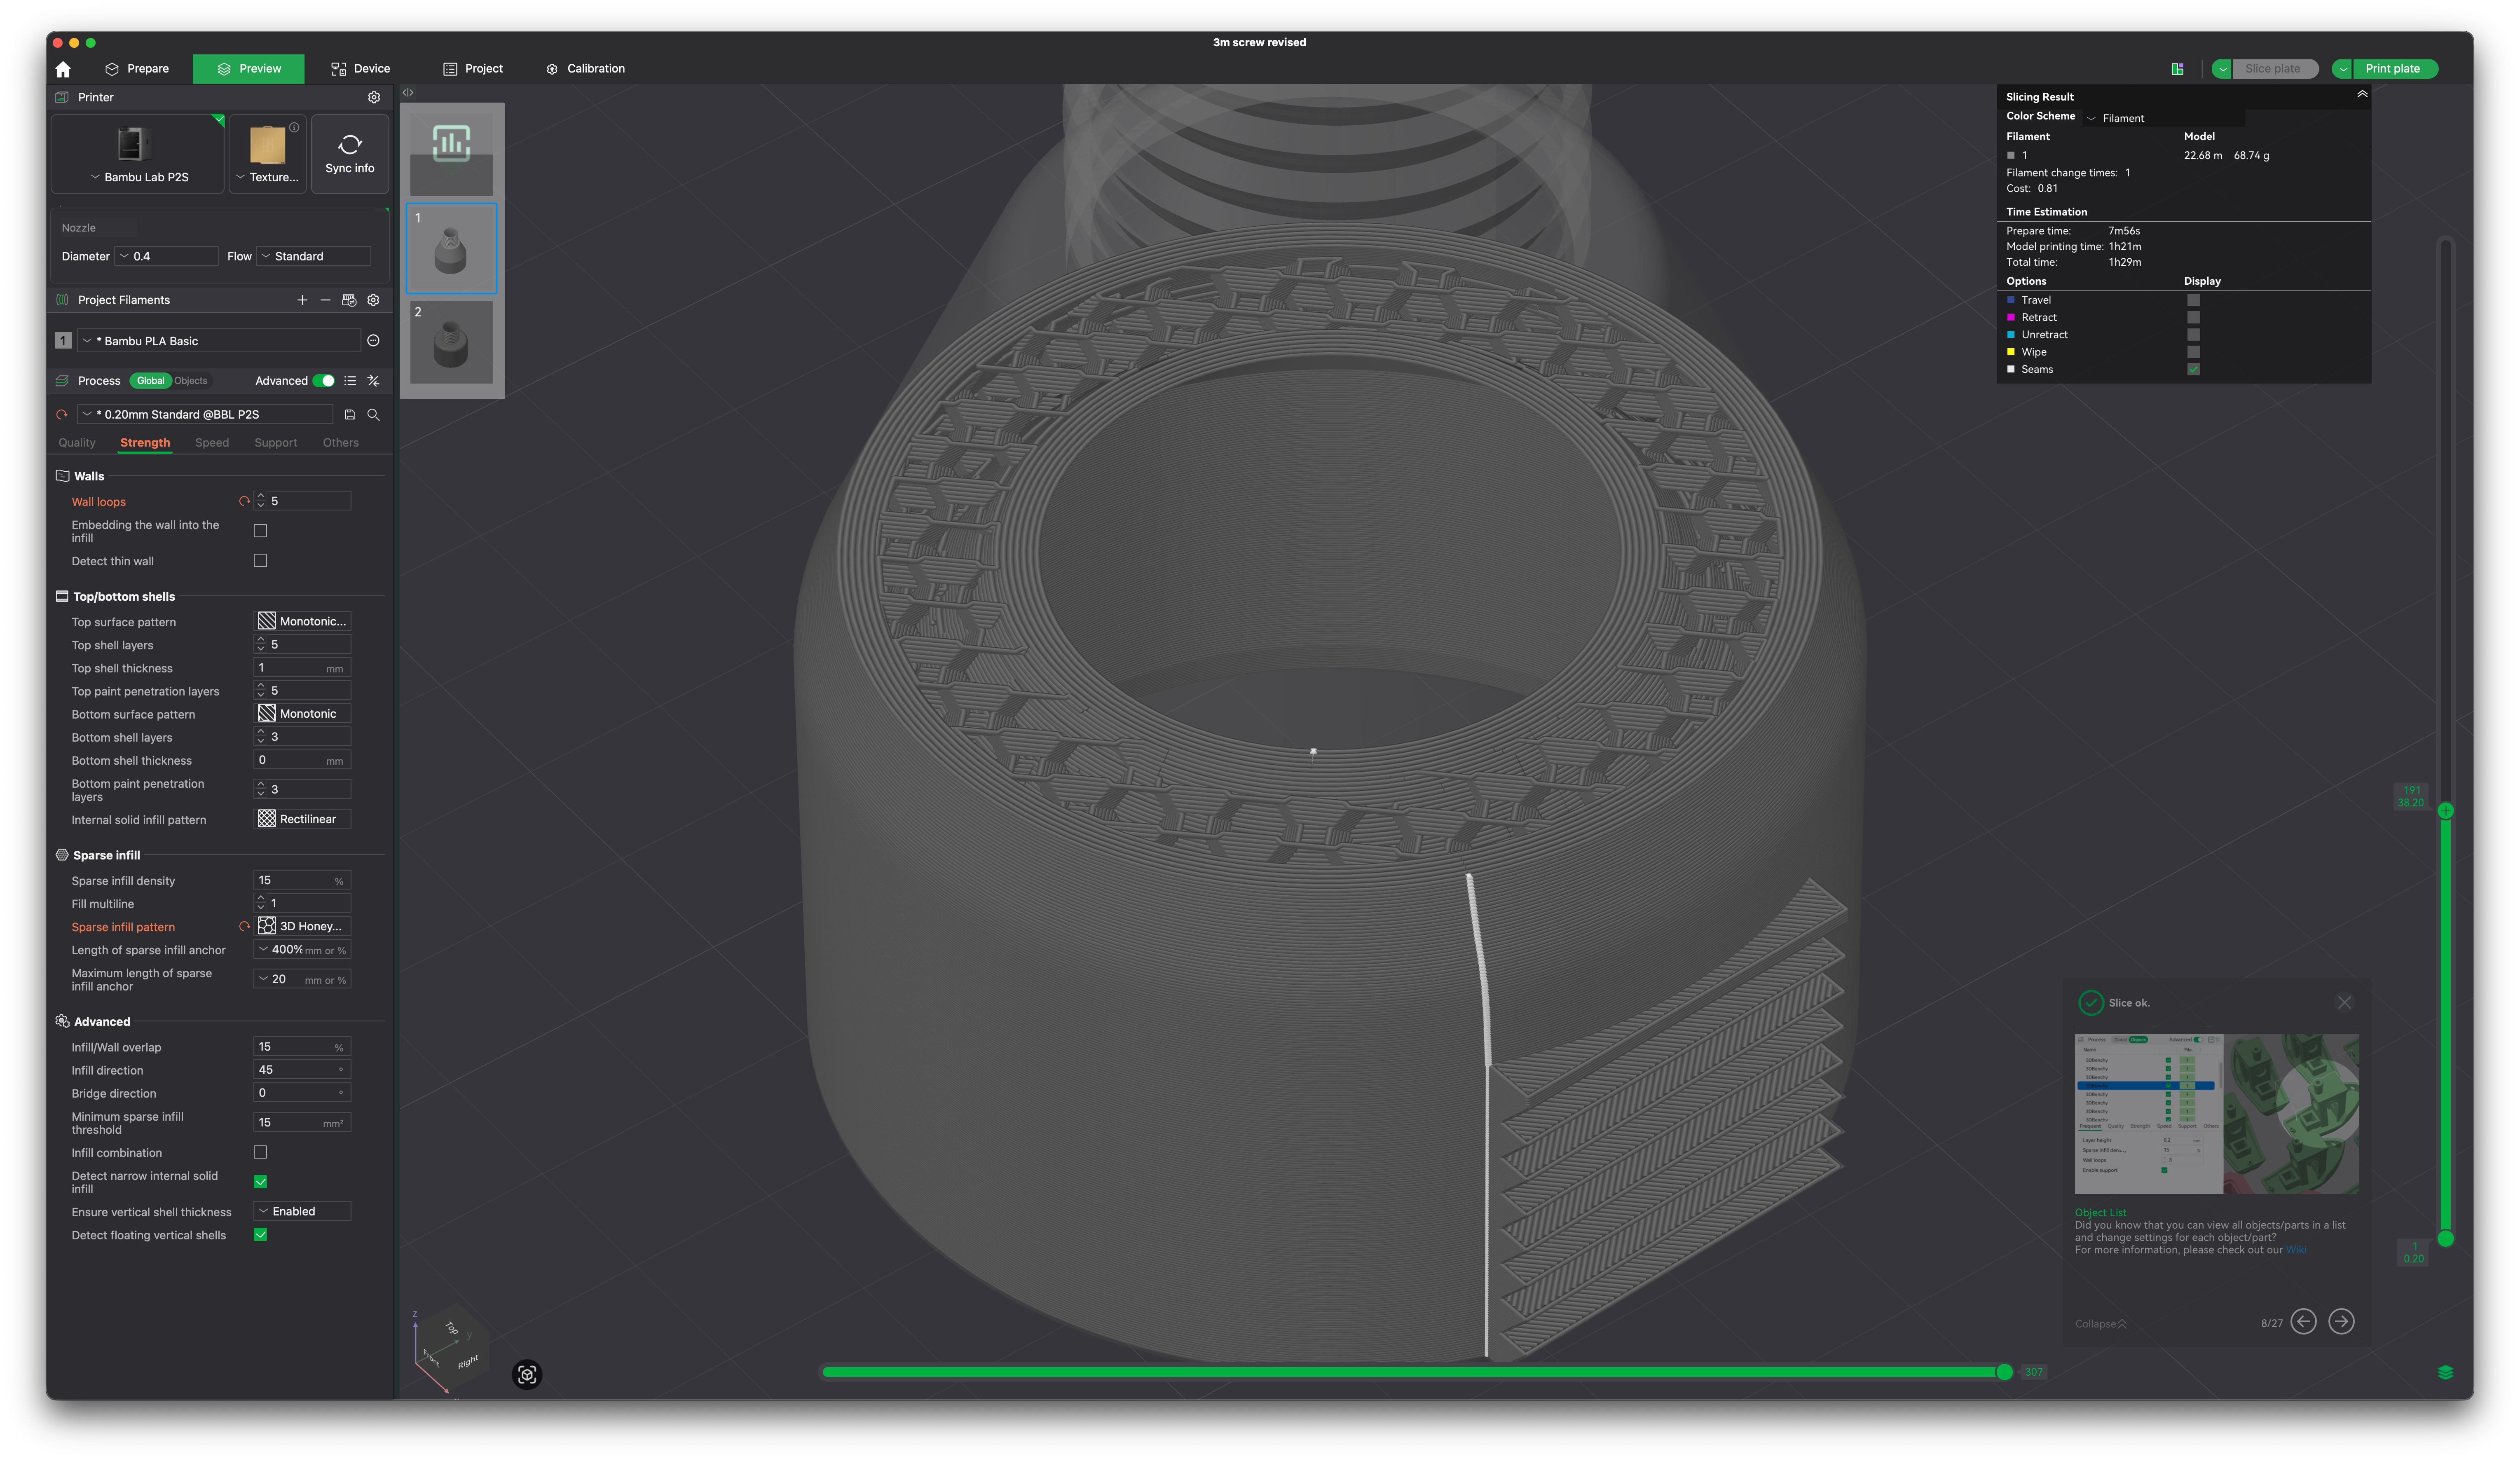Toggle the Advanced mode switch
The image size is (2520, 1461).
[324, 381]
